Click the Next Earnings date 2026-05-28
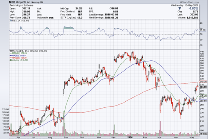 coord(111,18)
